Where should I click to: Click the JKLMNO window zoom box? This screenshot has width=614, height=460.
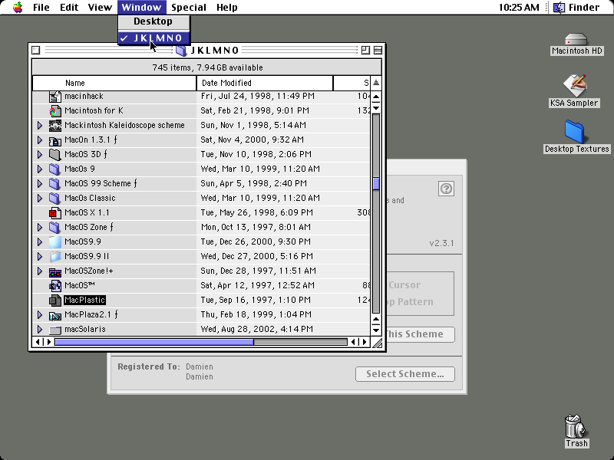coord(365,51)
